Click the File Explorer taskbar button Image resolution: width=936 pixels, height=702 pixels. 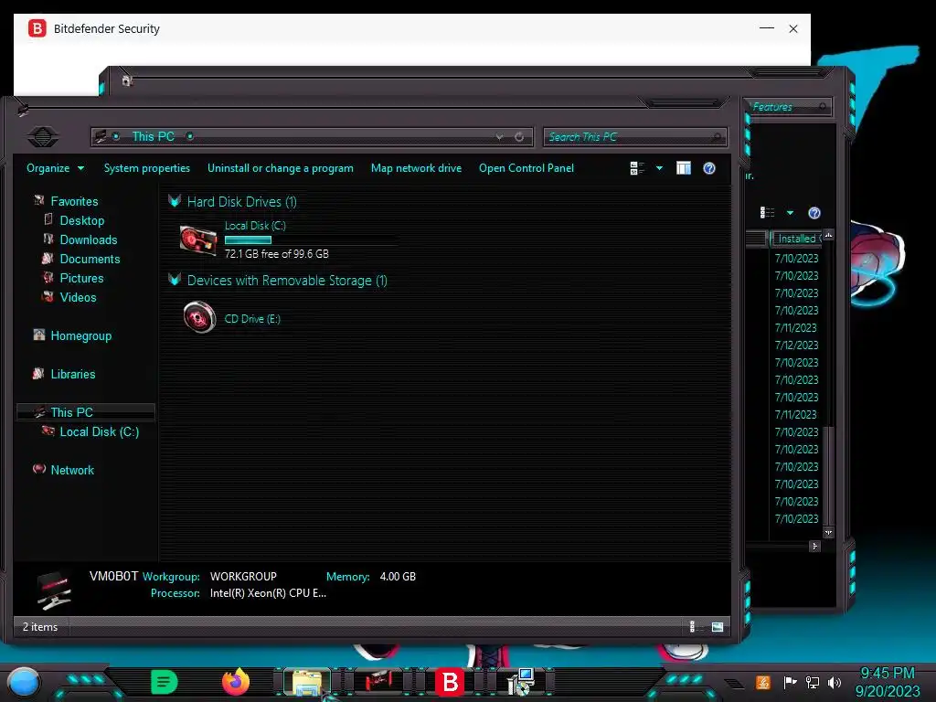point(307,682)
